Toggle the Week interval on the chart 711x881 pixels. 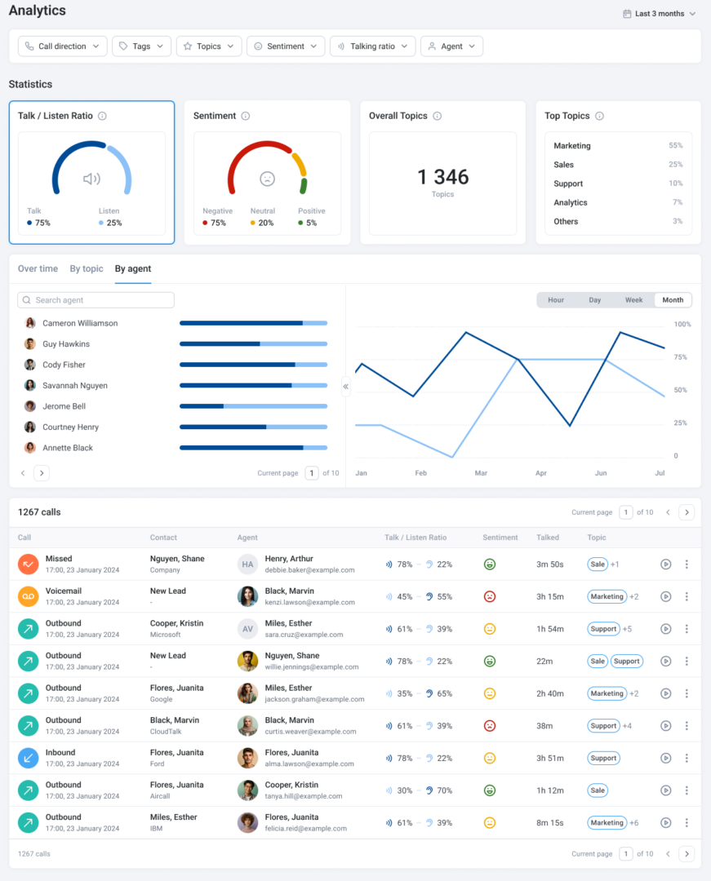pyautogui.click(x=633, y=299)
